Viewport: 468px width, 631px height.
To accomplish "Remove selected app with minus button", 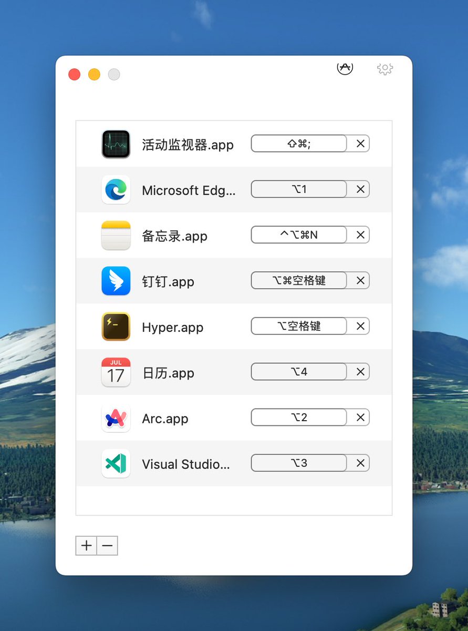I will (107, 546).
